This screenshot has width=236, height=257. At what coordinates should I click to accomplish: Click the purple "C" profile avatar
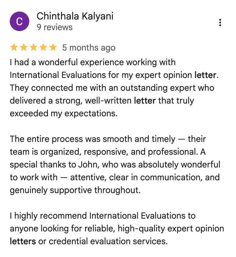click(20, 22)
